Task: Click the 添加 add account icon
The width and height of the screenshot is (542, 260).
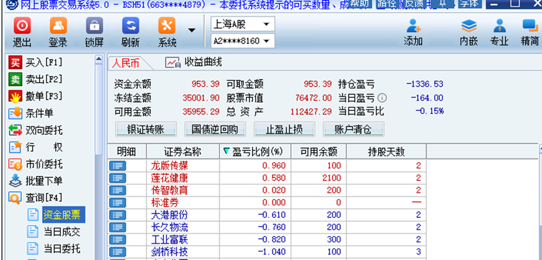Action: click(414, 27)
